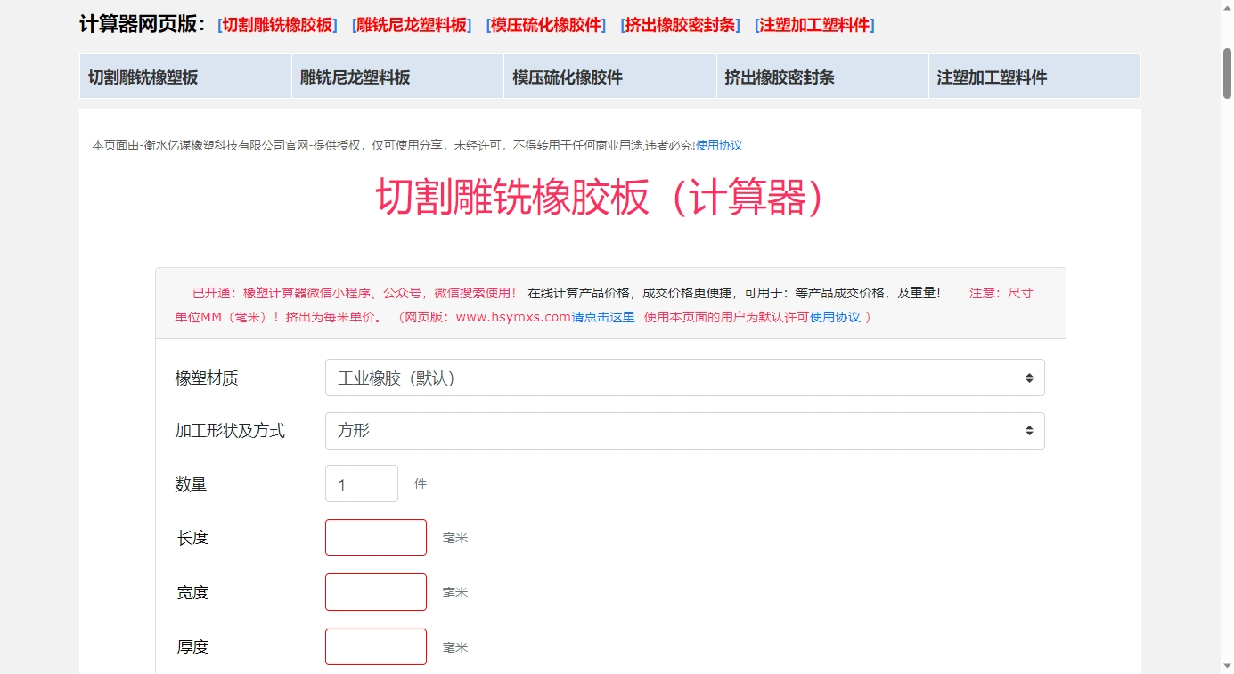
Task: Open the red 挤出橡胶密封条 header link
Action: [681, 25]
